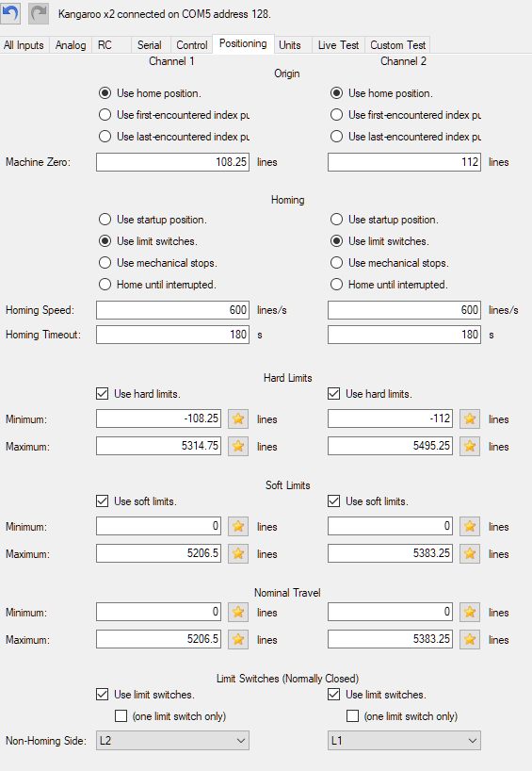Screen dimensions: 532x771
Task: Click star beside Channel 2 Nominal Travel Maximum
Action: click(x=470, y=639)
